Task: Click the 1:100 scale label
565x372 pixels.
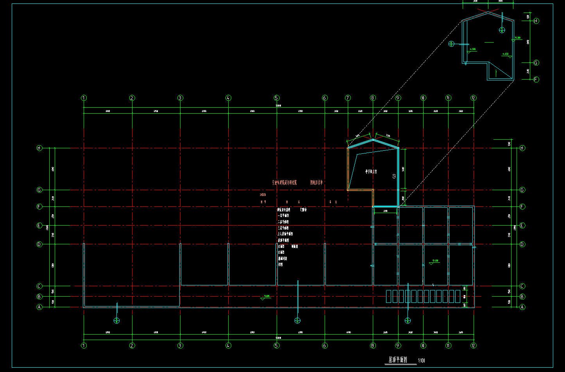Action: pyautogui.click(x=421, y=360)
